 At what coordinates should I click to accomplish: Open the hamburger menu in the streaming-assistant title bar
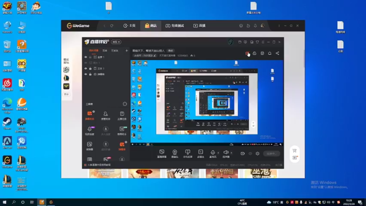tap(263, 42)
